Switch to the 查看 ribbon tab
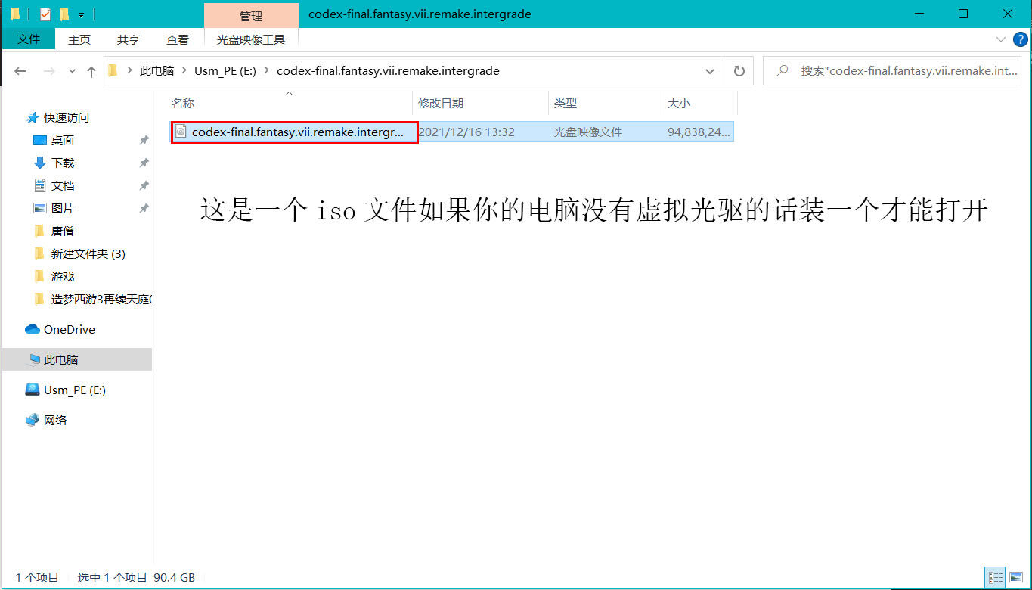The height and width of the screenshot is (590, 1032). click(178, 39)
